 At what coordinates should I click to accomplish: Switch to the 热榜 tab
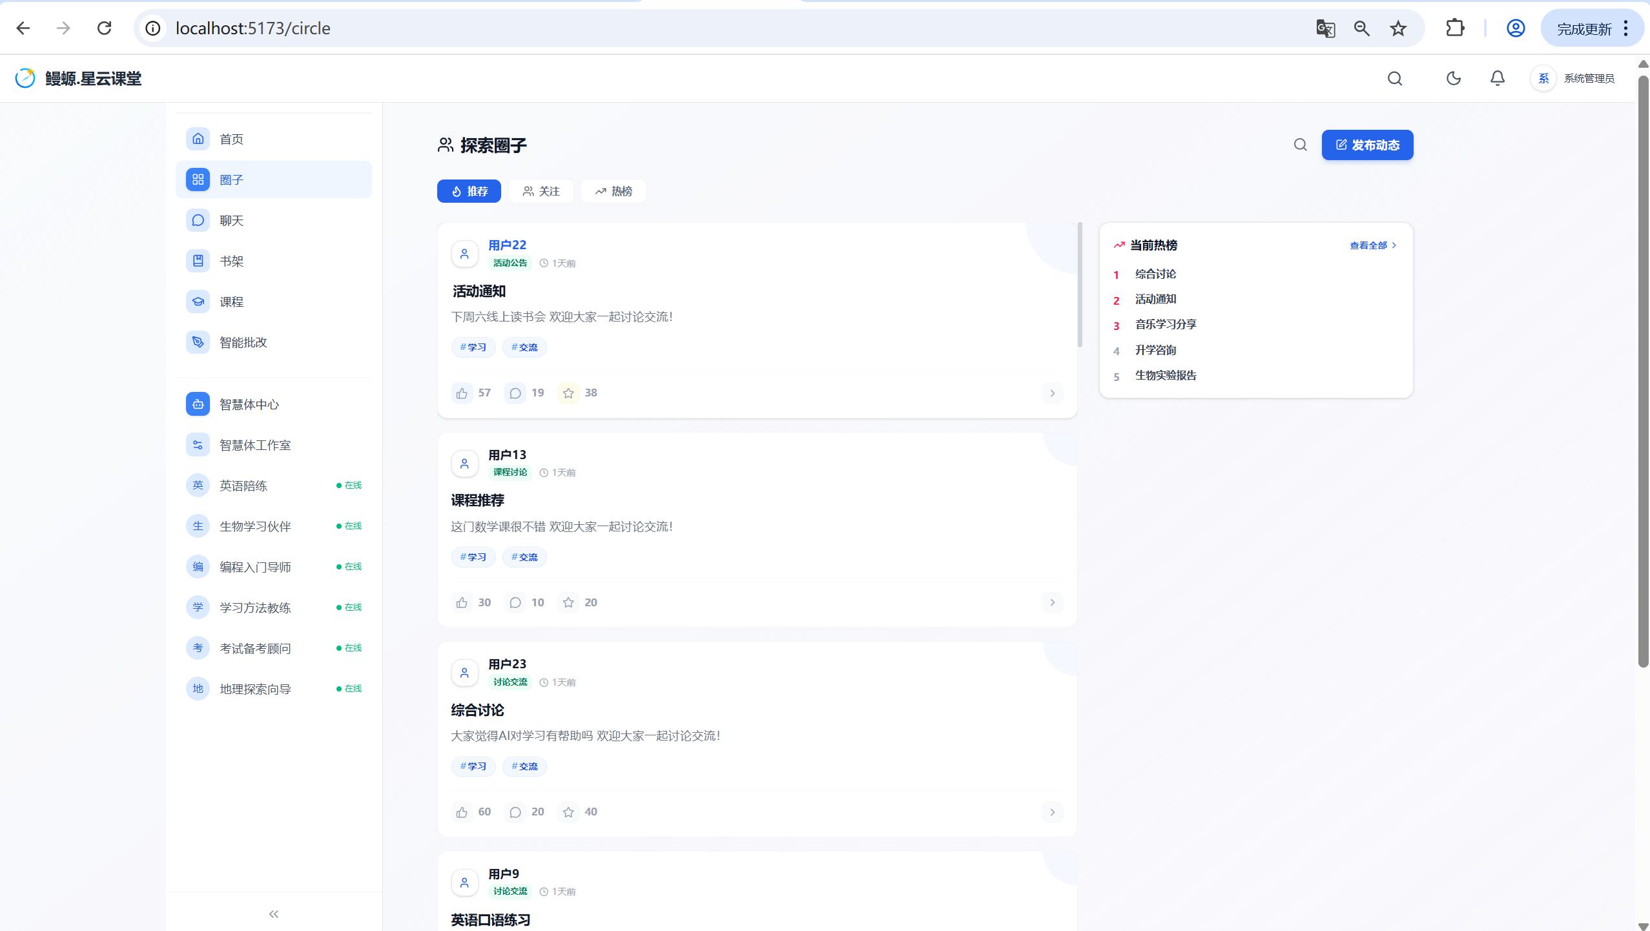pyautogui.click(x=614, y=191)
